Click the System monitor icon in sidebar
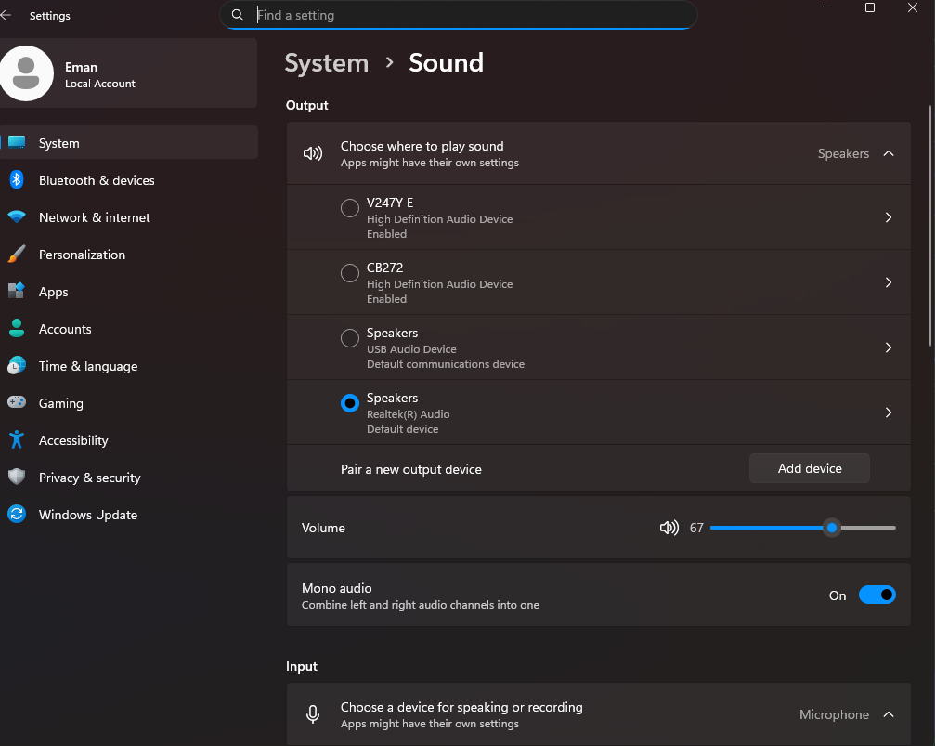Screen dimensions: 935x746 click(x=17, y=143)
